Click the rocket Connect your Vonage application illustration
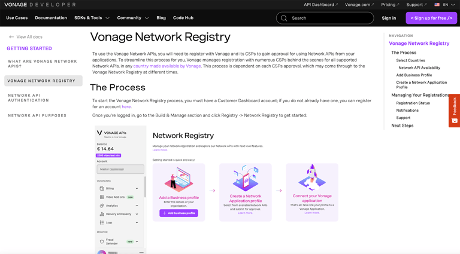This screenshot has width=460, height=254. coord(312,177)
